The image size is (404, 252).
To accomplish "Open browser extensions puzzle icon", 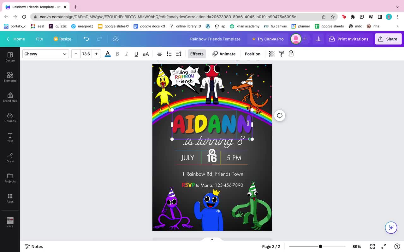I will (x=353, y=17).
